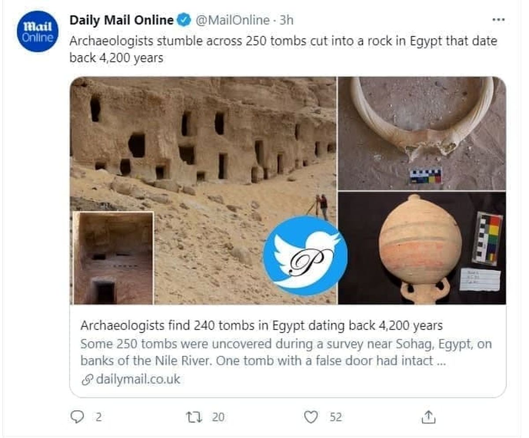Image resolution: width=529 pixels, height=438 pixels.
Task: View the curved horn artifact photo
Action: tap(421, 133)
